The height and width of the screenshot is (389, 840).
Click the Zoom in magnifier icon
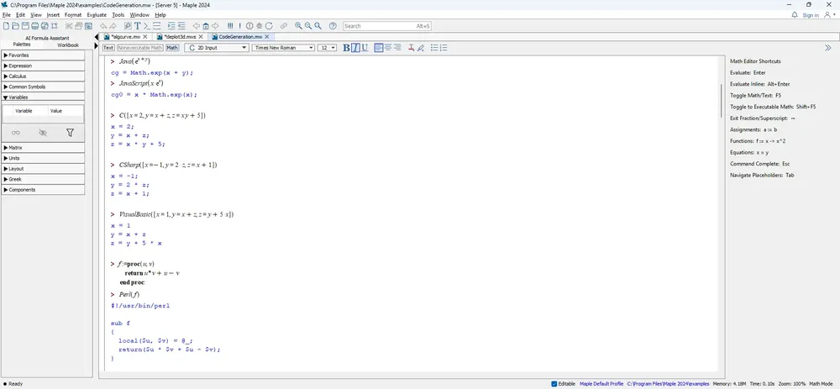click(298, 26)
